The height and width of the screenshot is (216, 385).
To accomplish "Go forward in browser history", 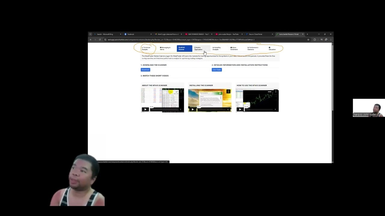I will click(95, 40).
